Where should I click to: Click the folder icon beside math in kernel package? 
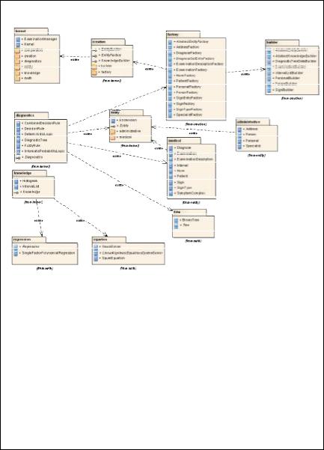17,78
